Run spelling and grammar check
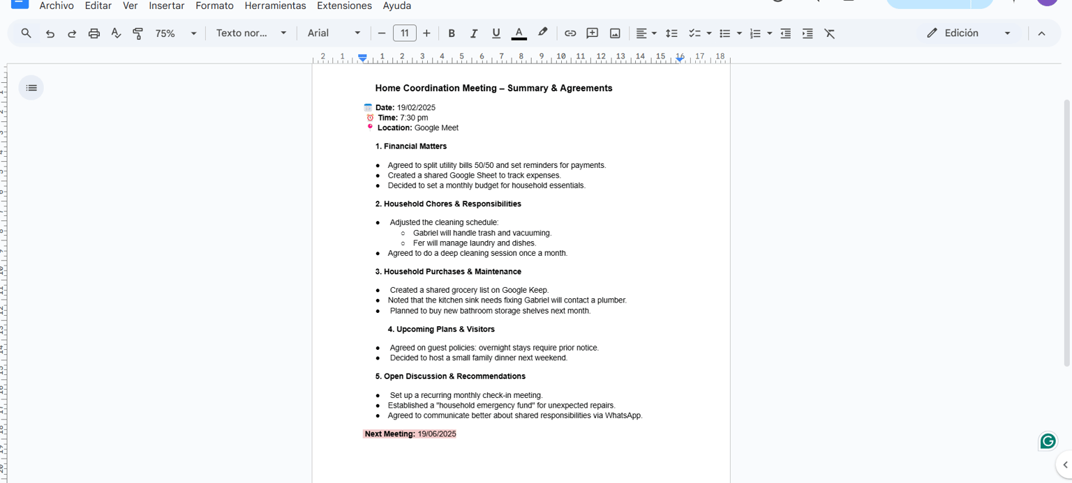This screenshot has width=1072, height=483. (x=117, y=33)
